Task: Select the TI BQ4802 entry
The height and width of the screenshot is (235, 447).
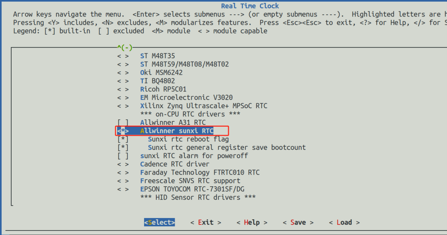Action: [x=158, y=81]
